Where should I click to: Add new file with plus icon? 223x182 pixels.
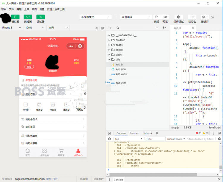[110, 28]
